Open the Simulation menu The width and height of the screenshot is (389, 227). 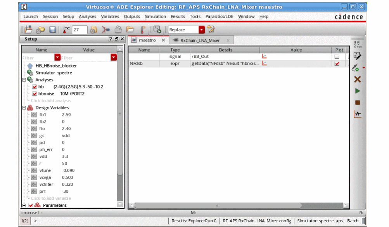[155, 17]
